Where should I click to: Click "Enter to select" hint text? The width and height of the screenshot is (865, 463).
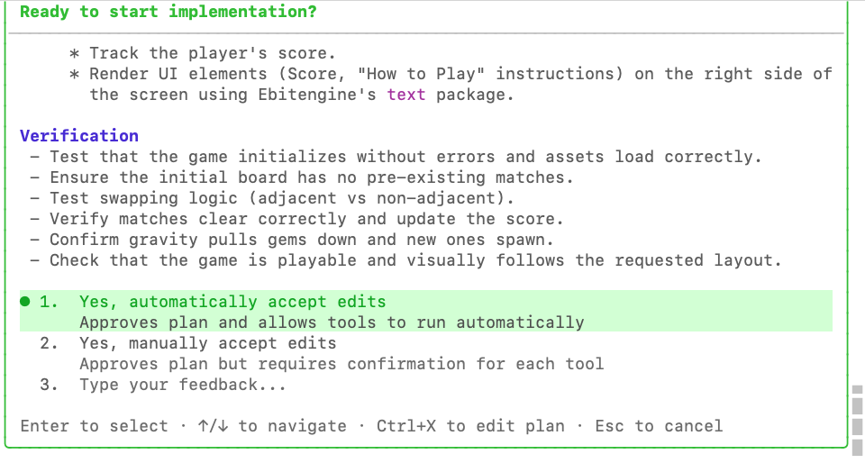(94, 426)
